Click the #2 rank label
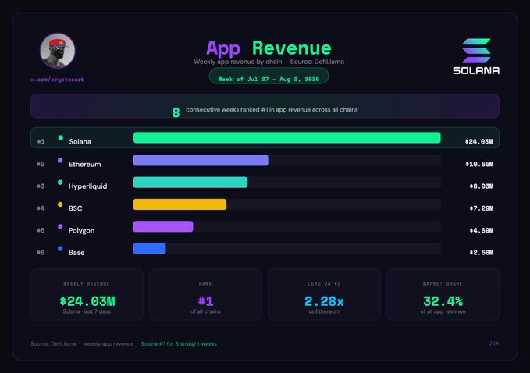Image resolution: width=530 pixels, height=373 pixels. pos(41,164)
